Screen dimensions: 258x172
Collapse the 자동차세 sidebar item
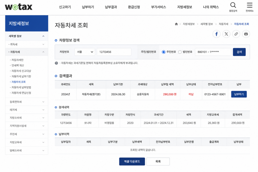[x=27, y=52]
